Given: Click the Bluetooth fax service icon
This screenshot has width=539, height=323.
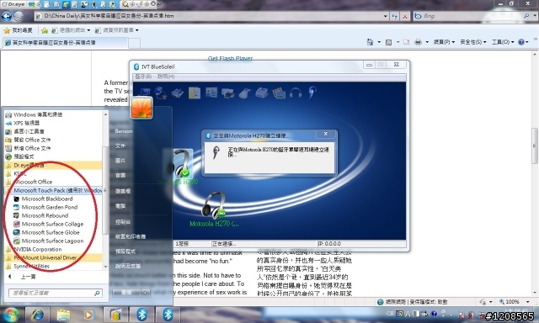Looking at the screenshot, I should coord(178,93).
